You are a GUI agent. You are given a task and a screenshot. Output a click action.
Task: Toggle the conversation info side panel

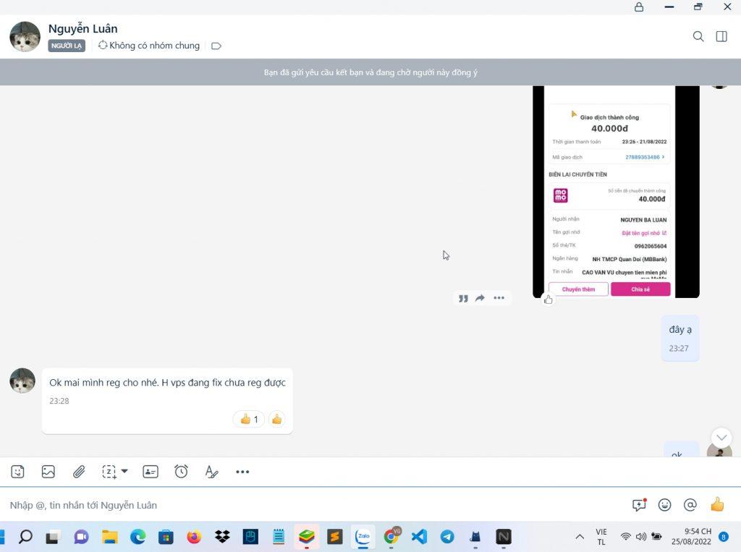pyautogui.click(x=721, y=36)
